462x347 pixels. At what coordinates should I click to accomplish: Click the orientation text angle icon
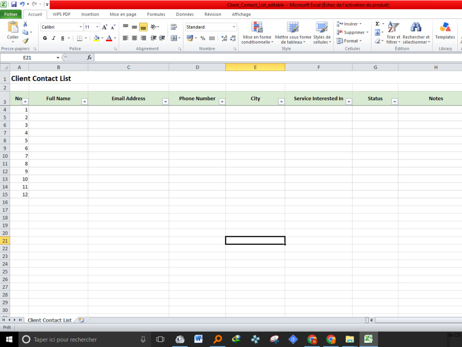pos(153,27)
